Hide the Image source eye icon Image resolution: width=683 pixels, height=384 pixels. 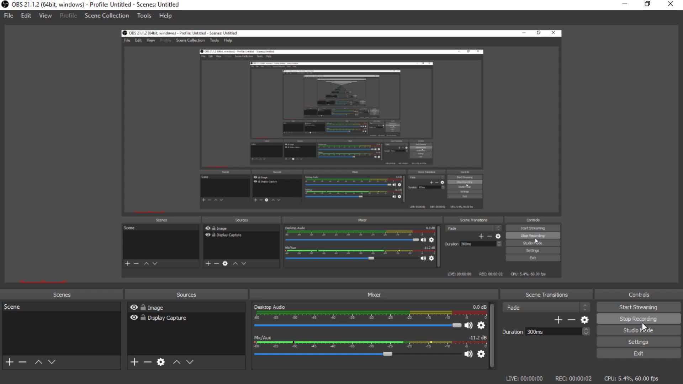click(x=134, y=308)
